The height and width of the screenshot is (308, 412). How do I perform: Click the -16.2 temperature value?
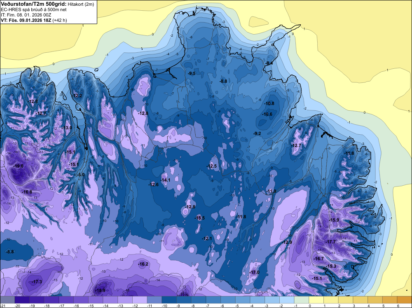click(x=143, y=264)
